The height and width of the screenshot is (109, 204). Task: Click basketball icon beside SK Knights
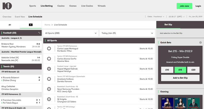click(x=49, y=99)
